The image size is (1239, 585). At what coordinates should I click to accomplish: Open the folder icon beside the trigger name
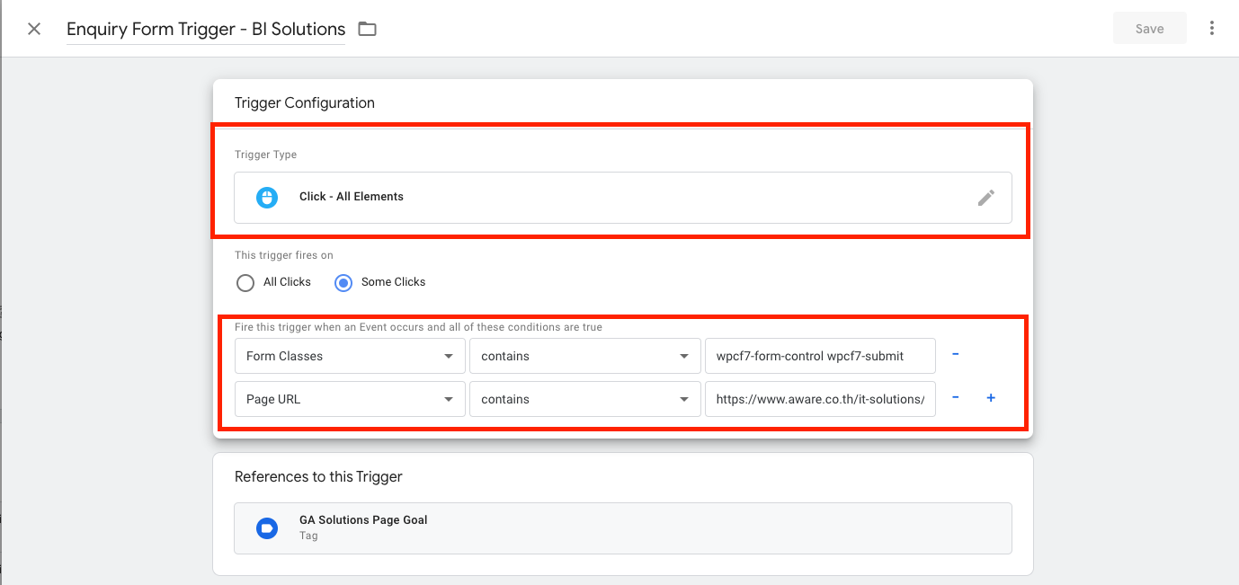367,29
